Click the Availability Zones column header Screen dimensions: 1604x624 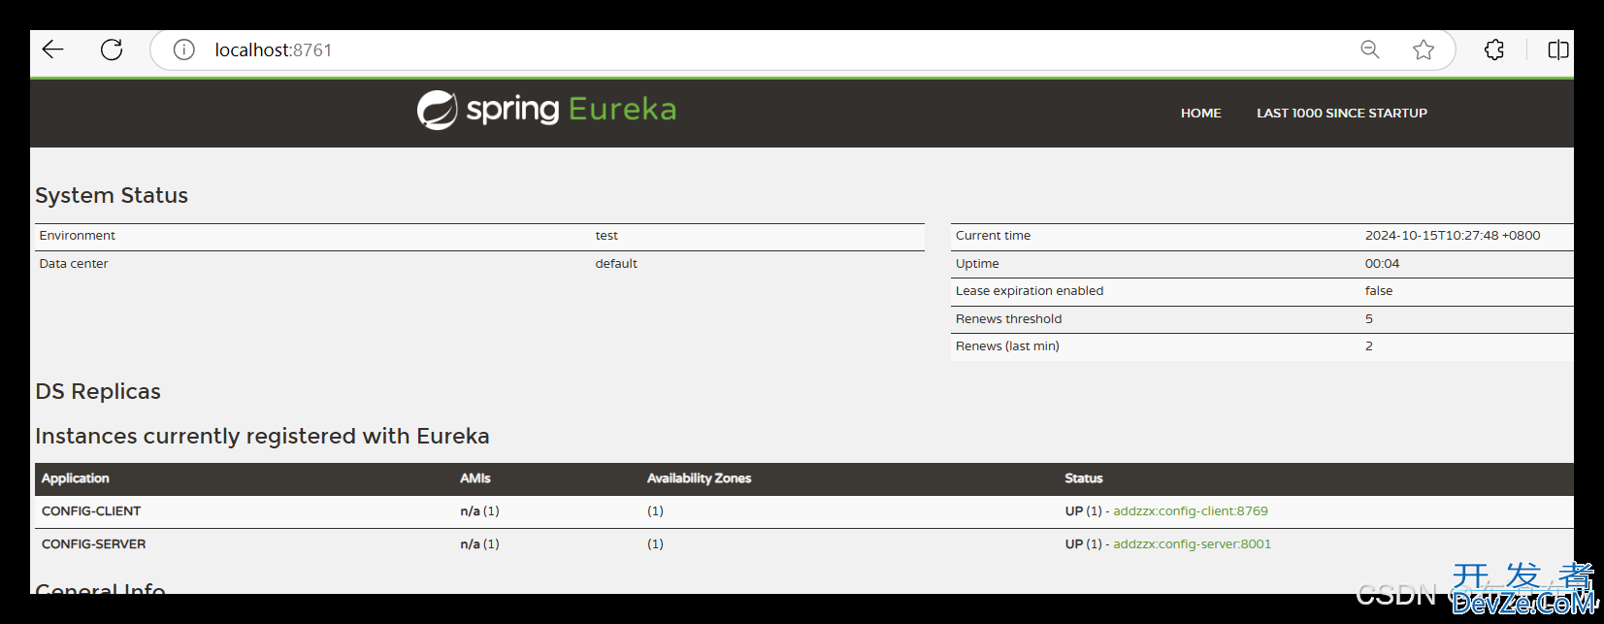(699, 478)
